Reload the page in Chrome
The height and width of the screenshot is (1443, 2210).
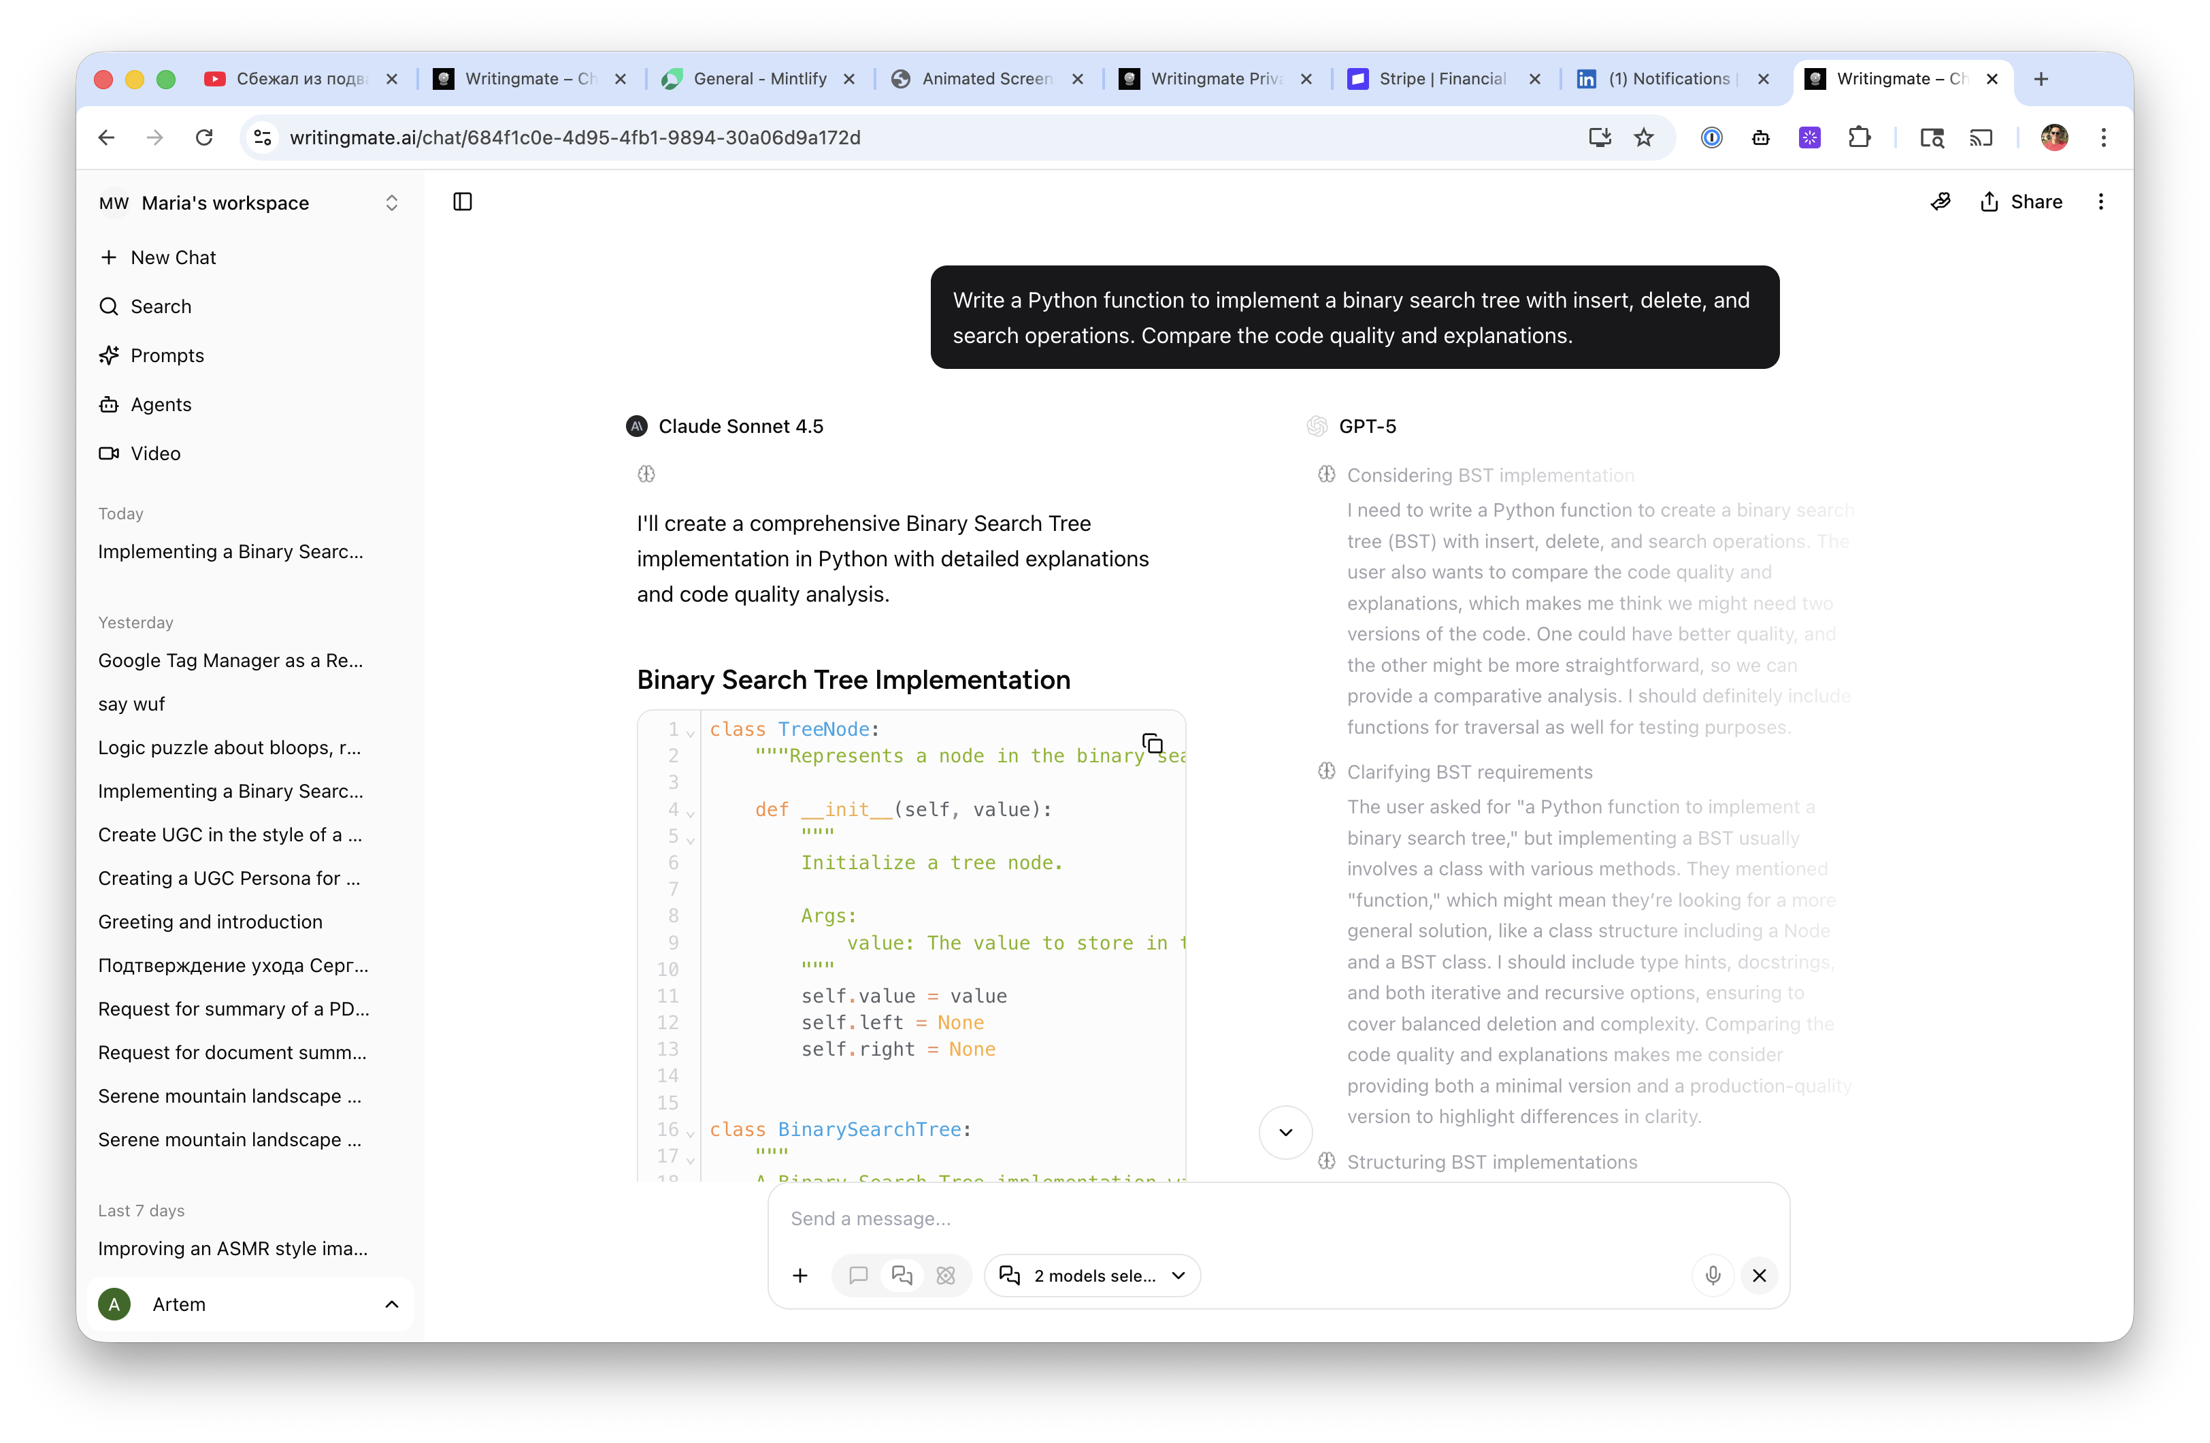point(203,137)
